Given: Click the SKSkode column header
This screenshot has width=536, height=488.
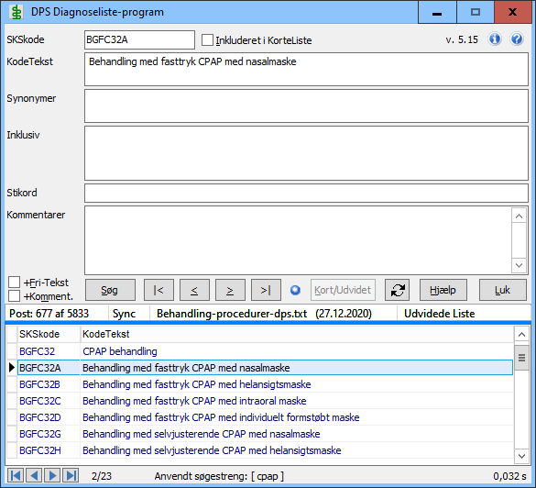Looking at the screenshot, I should [49, 334].
